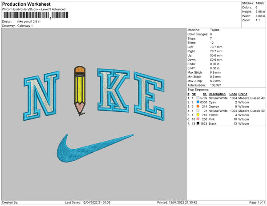Click the stitch count '14995'
Viewport: 267px width, 206px height.
(260, 3)
